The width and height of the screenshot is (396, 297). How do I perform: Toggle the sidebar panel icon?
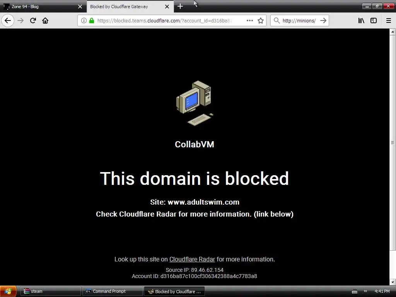click(374, 20)
